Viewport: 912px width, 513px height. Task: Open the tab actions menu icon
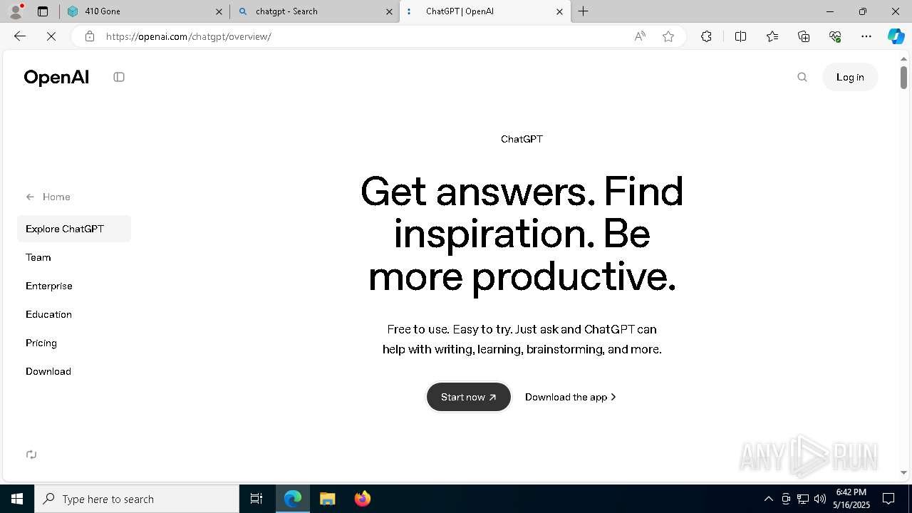(x=43, y=11)
